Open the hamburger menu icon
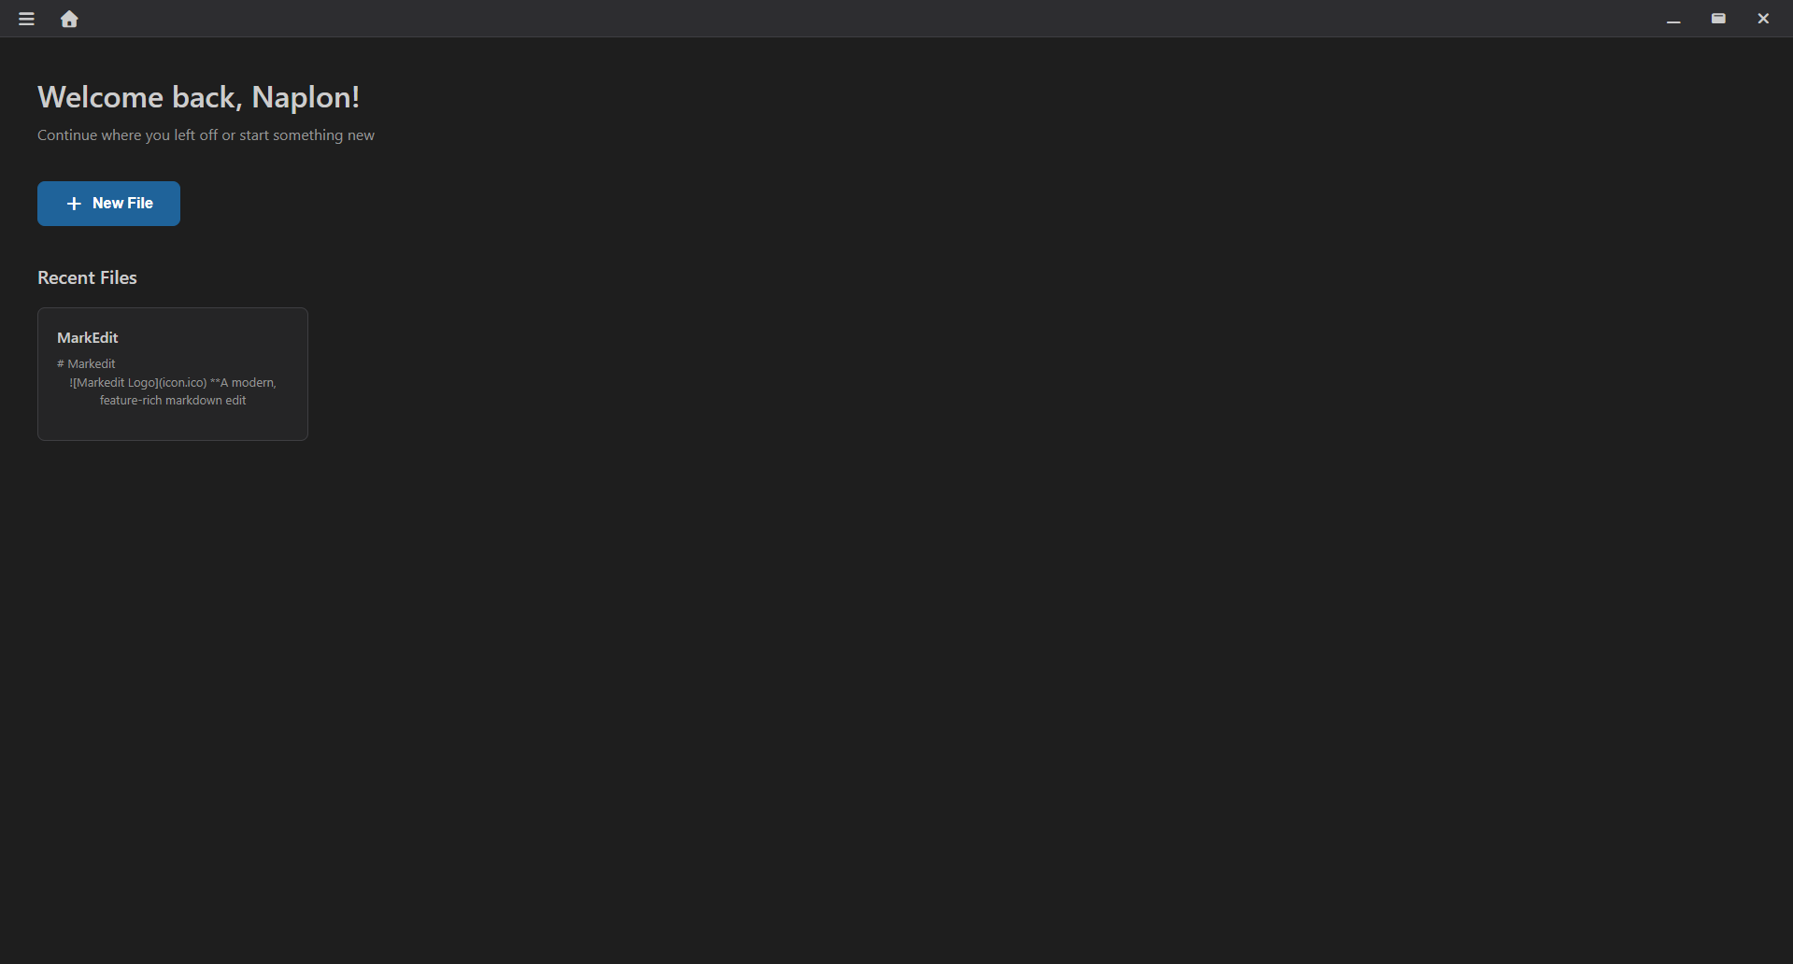Image resolution: width=1793 pixels, height=964 pixels. (26, 19)
